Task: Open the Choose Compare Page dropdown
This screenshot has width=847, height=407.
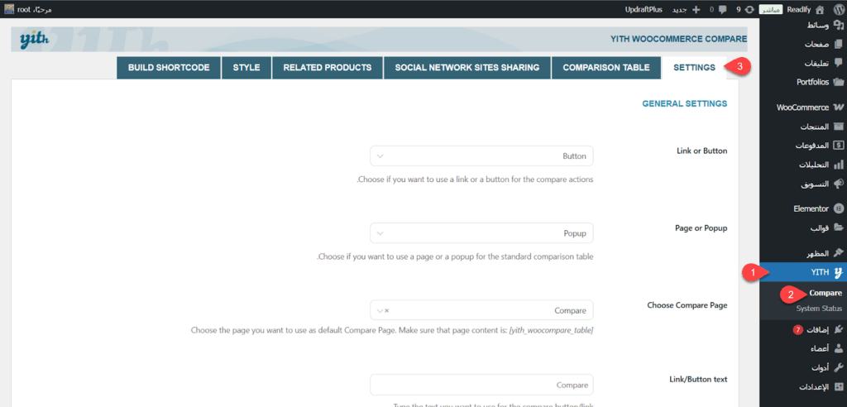Action: 481,310
